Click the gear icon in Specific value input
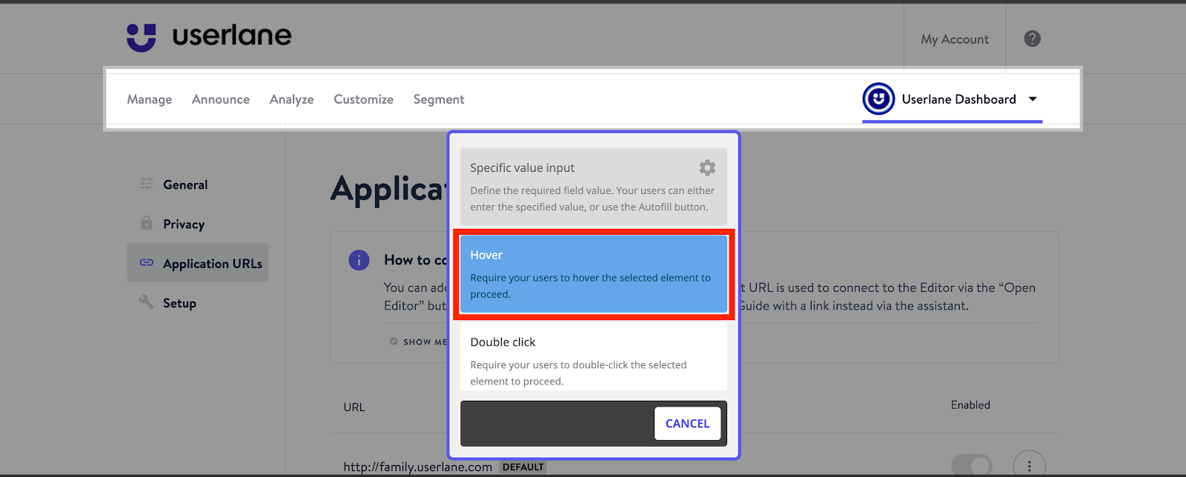The height and width of the screenshot is (477, 1186). click(707, 168)
